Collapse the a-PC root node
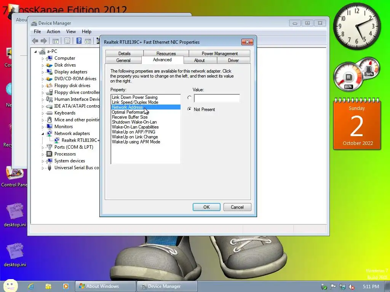This screenshot has width=390, height=292. (35, 52)
